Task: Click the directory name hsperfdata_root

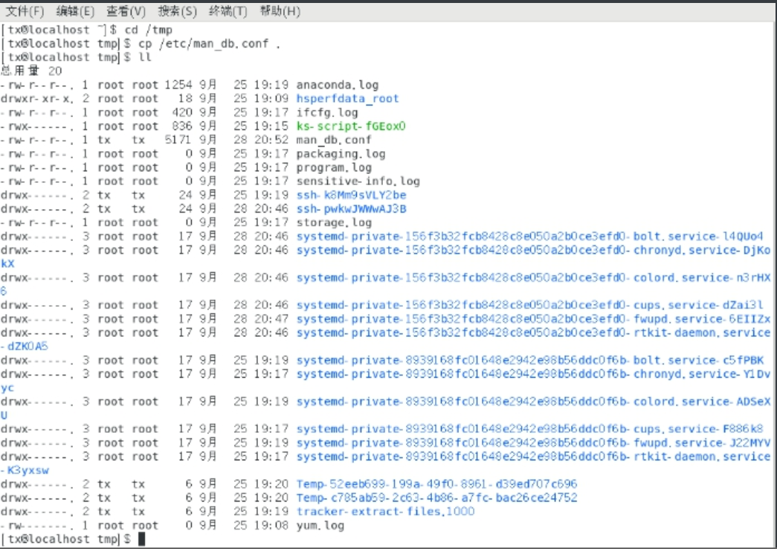Action: (x=347, y=99)
